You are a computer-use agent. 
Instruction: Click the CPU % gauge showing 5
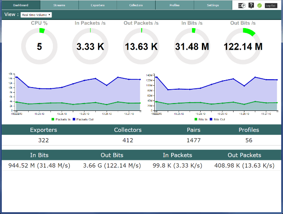click(39, 46)
